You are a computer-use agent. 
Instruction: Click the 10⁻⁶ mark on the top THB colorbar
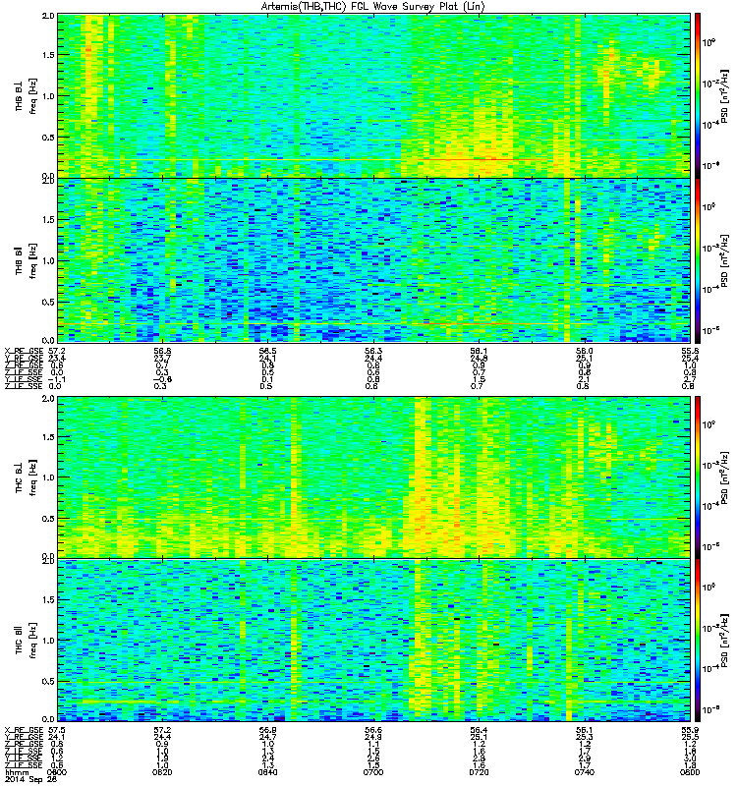click(709, 165)
